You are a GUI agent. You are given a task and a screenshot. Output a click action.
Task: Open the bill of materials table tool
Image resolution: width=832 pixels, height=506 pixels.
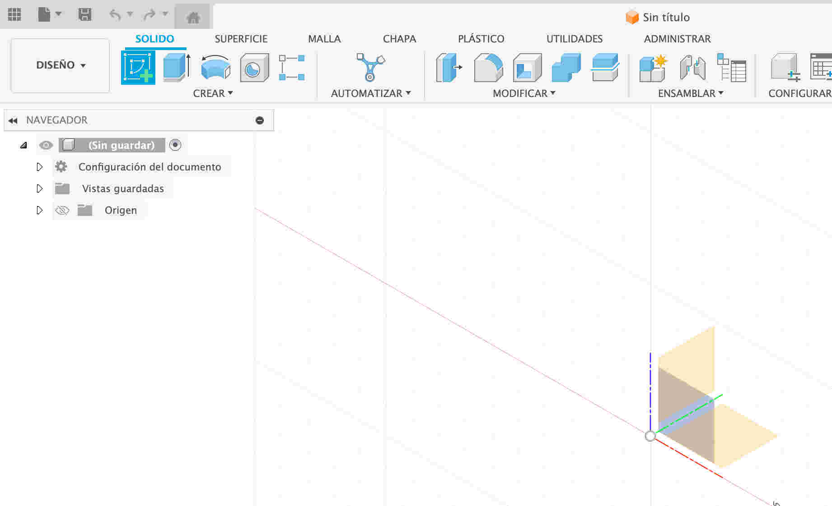click(x=731, y=68)
